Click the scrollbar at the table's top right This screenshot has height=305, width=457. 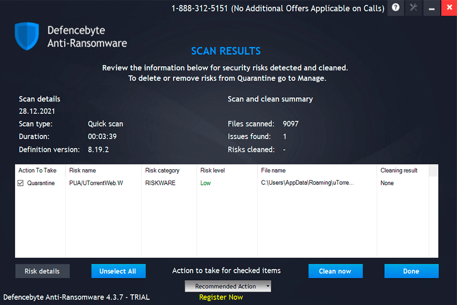(x=433, y=171)
